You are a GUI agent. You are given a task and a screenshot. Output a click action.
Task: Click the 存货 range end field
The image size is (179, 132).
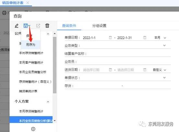click(147, 86)
